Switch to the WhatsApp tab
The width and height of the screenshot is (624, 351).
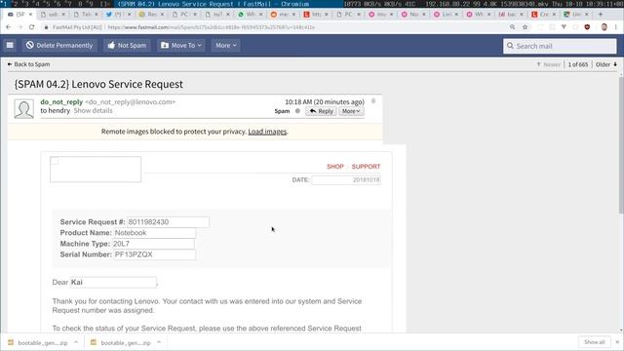tap(250, 14)
